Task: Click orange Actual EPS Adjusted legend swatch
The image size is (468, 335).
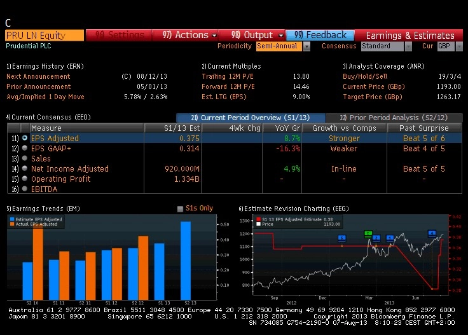Action: coord(12,224)
